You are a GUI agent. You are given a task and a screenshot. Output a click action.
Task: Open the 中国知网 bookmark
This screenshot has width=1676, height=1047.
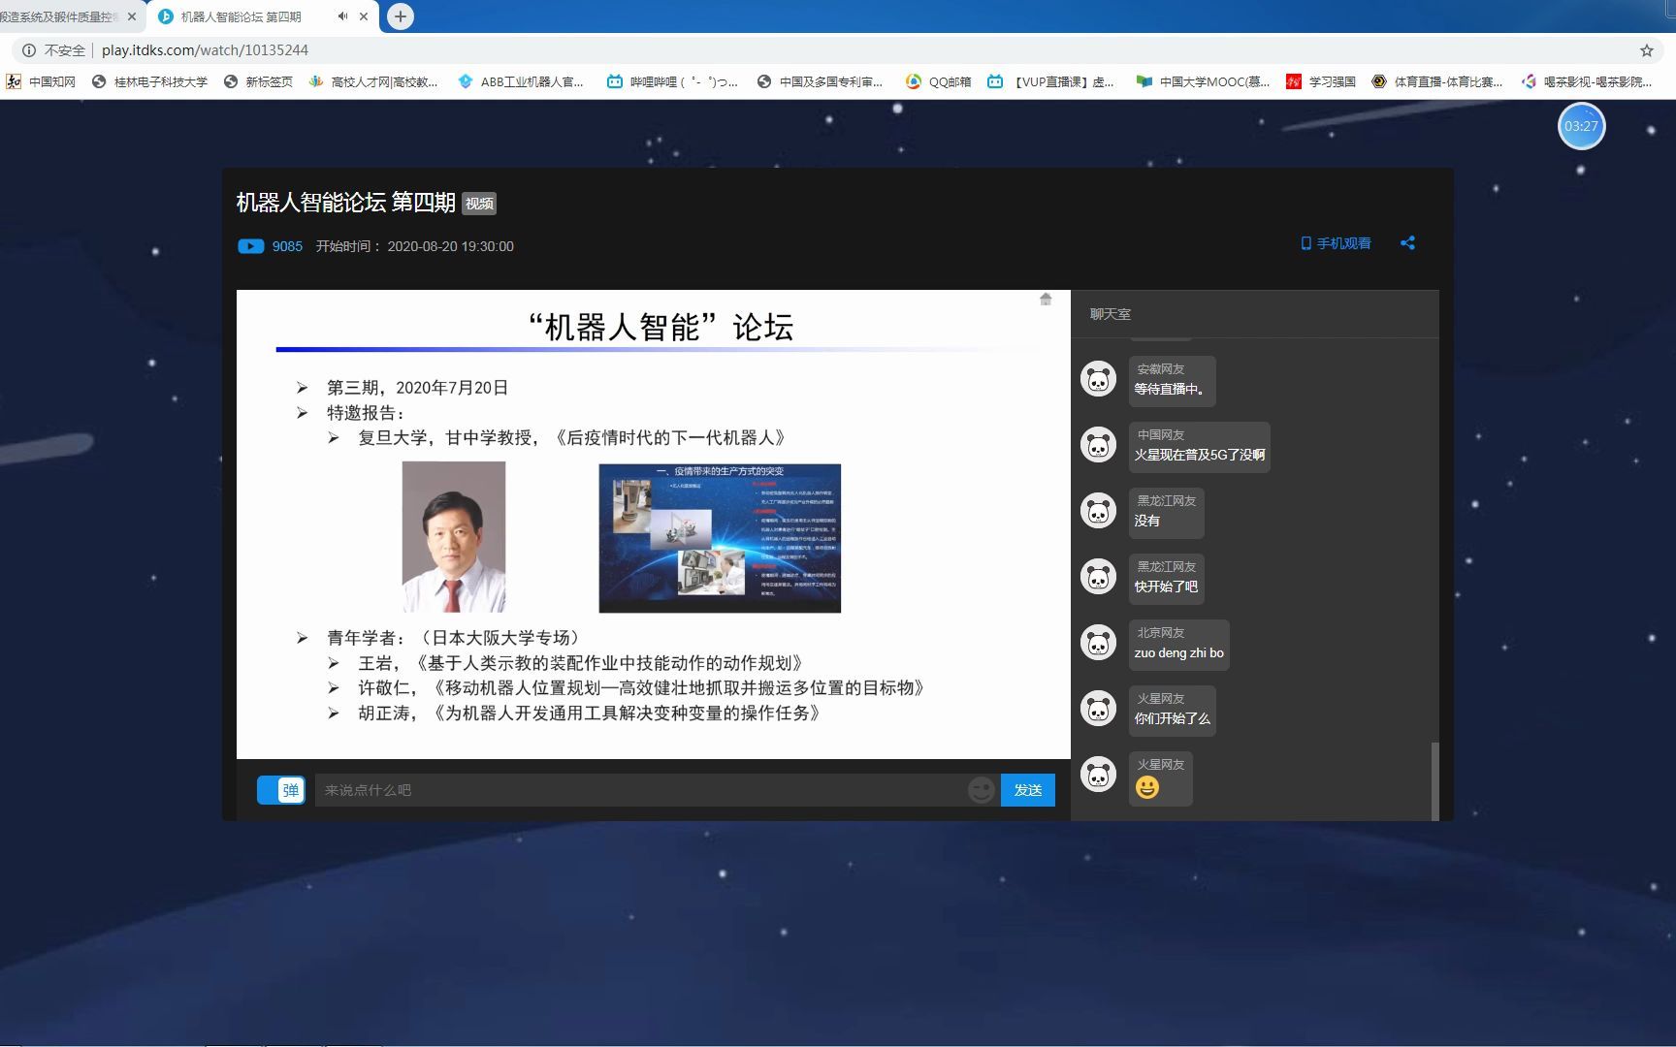[x=41, y=82]
